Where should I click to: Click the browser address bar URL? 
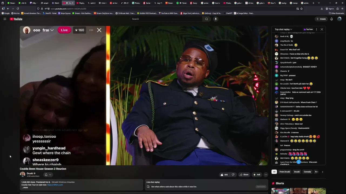[x=68, y=9]
